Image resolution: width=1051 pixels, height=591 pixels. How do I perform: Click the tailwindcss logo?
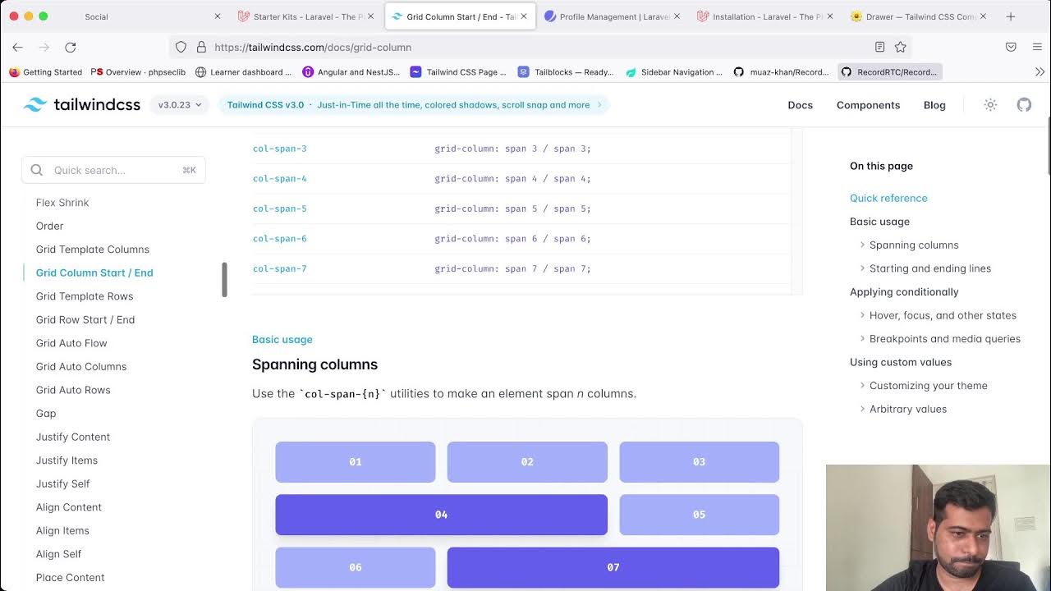82,105
